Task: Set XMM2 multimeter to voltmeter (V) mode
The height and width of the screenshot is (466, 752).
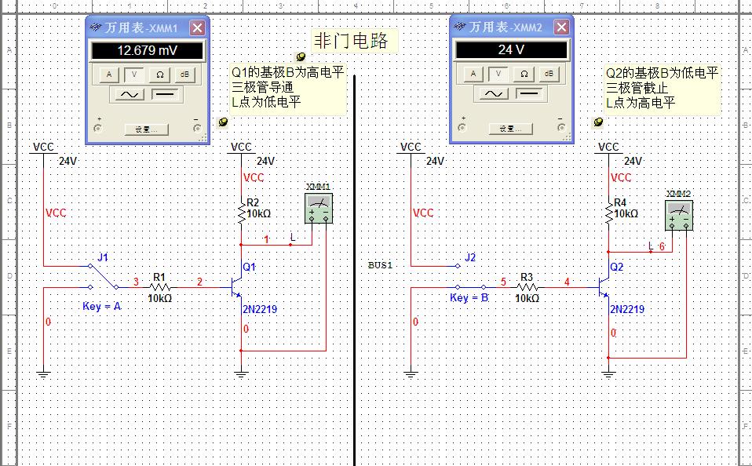Action: pyautogui.click(x=498, y=74)
